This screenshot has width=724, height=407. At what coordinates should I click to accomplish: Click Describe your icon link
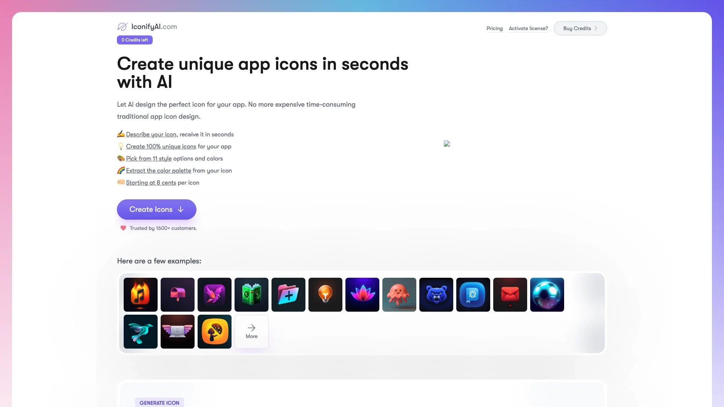[151, 134]
